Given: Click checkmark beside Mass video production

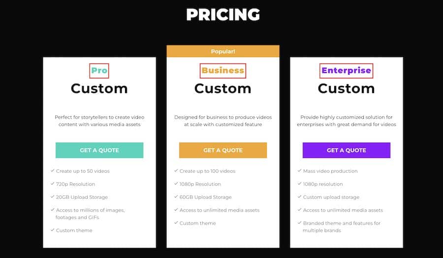Looking at the screenshot, I should click(299, 171).
